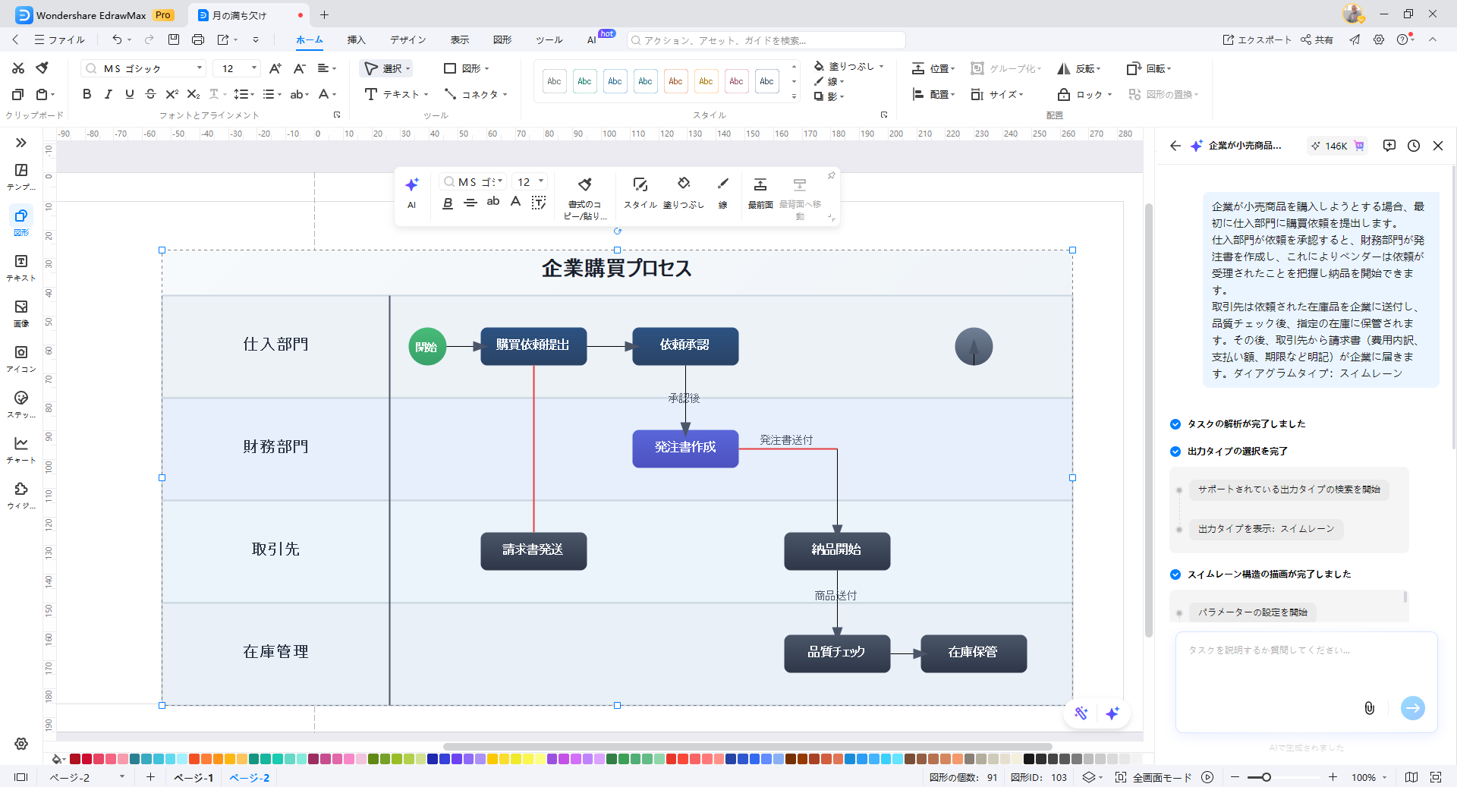The width and height of the screenshot is (1457, 787).
Task: Switch to the デザイン ribbon tab
Action: click(x=408, y=39)
